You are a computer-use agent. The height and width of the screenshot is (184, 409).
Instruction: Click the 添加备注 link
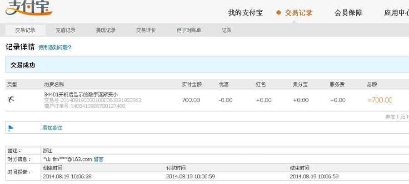(x=52, y=128)
